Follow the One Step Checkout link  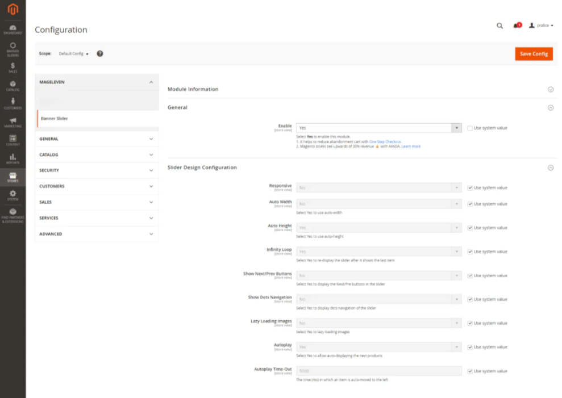[385, 141]
